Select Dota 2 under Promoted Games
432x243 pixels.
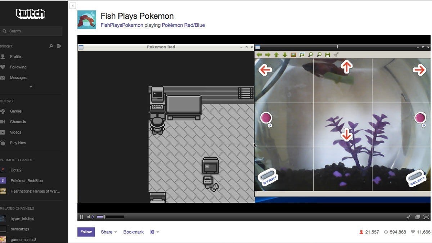(x=15, y=170)
